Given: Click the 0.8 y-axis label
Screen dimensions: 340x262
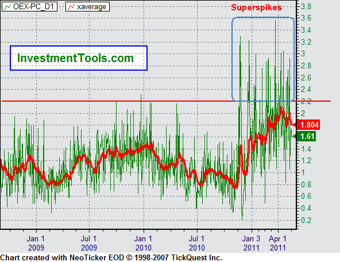Looking at the screenshot, I should click(306, 185).
